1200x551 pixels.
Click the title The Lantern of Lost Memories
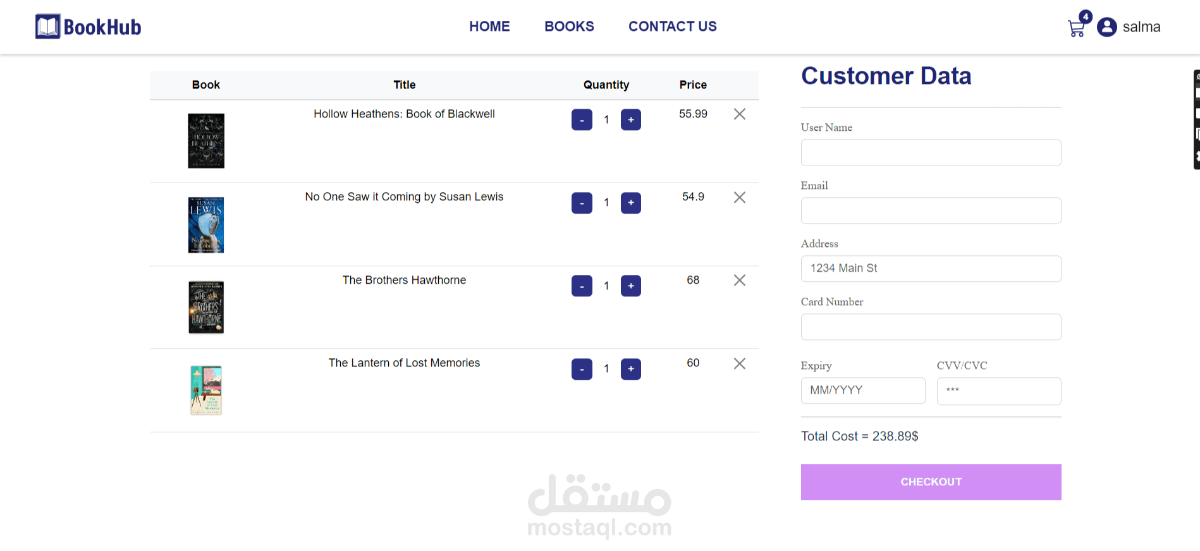tap(404, 363)
